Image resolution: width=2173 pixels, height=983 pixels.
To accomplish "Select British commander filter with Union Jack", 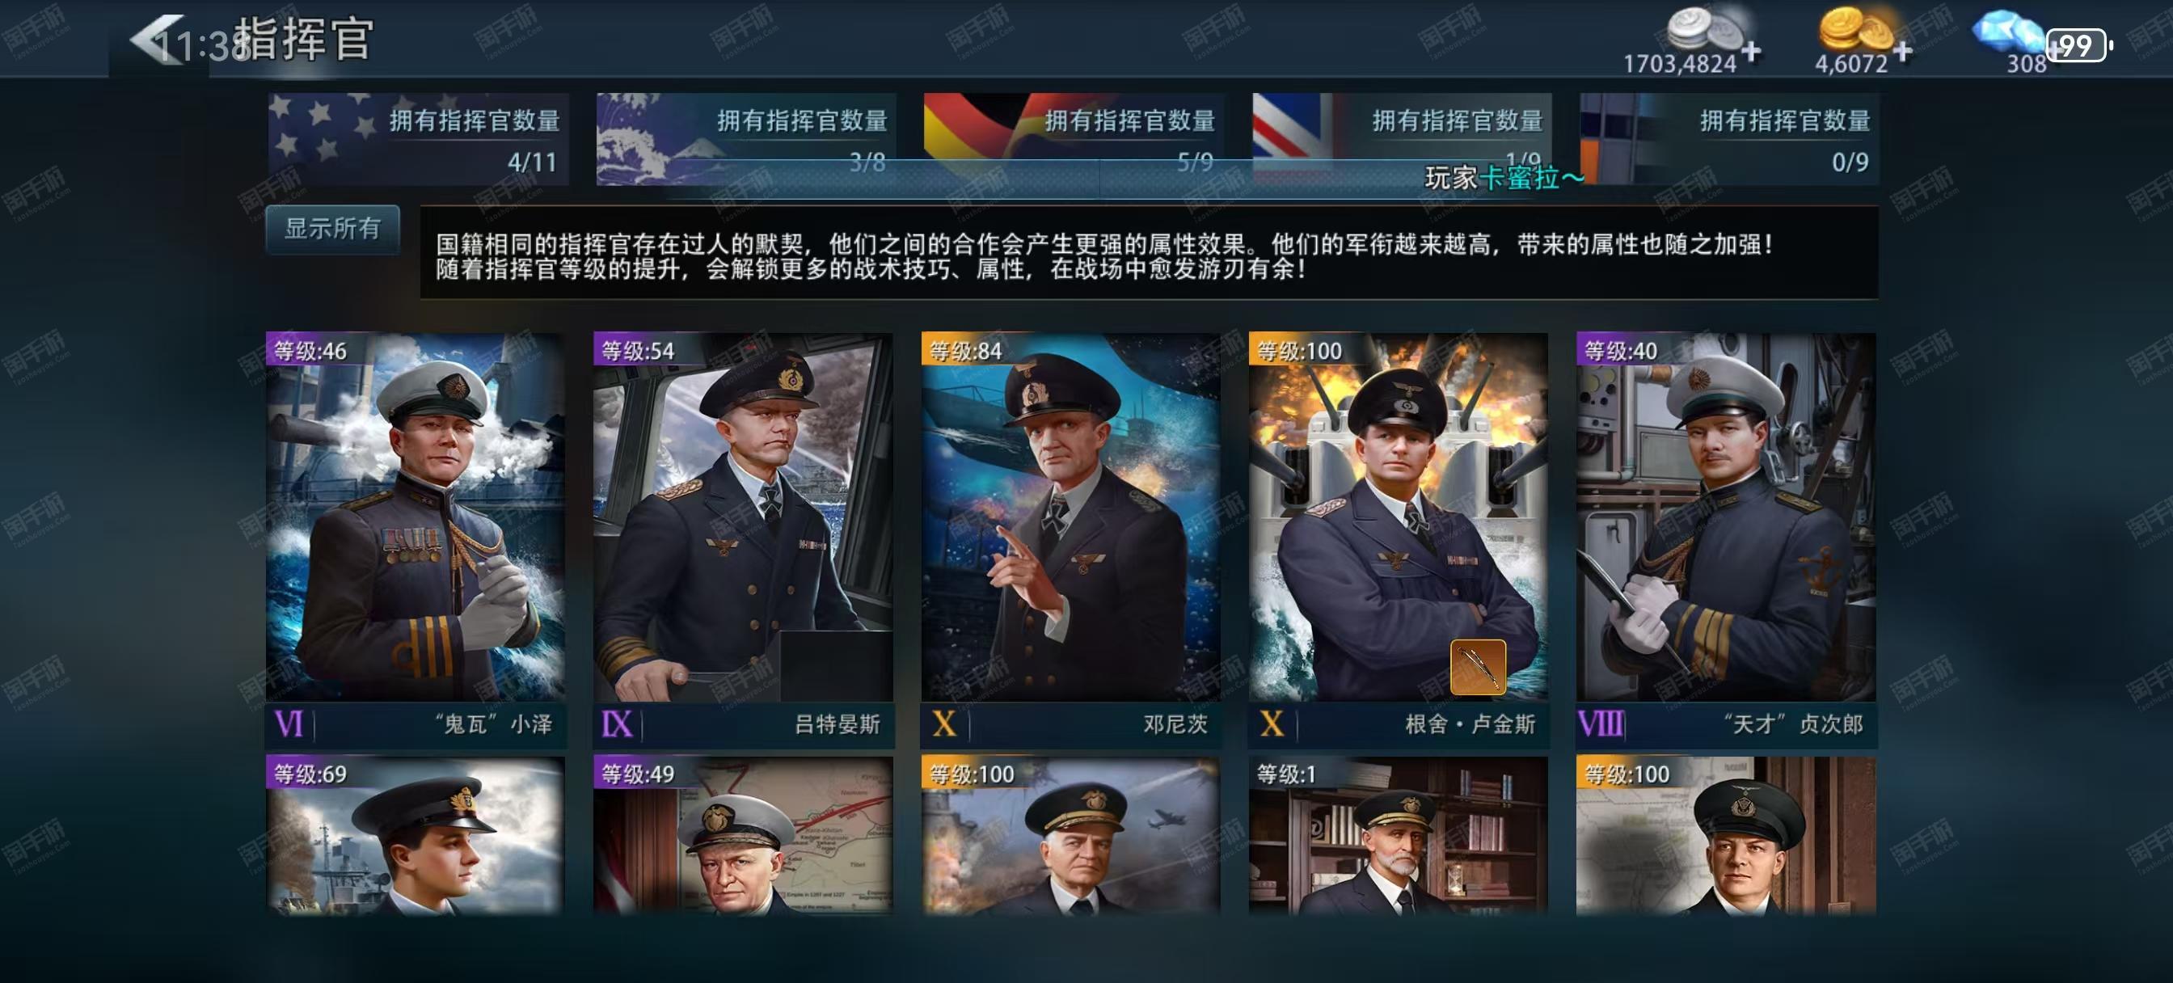I will click(1402, 139).
